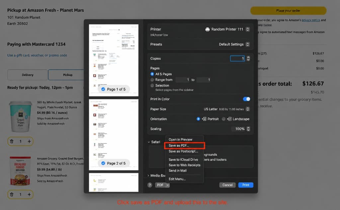Switch to the Pickup option

click(x=68, y=75)
